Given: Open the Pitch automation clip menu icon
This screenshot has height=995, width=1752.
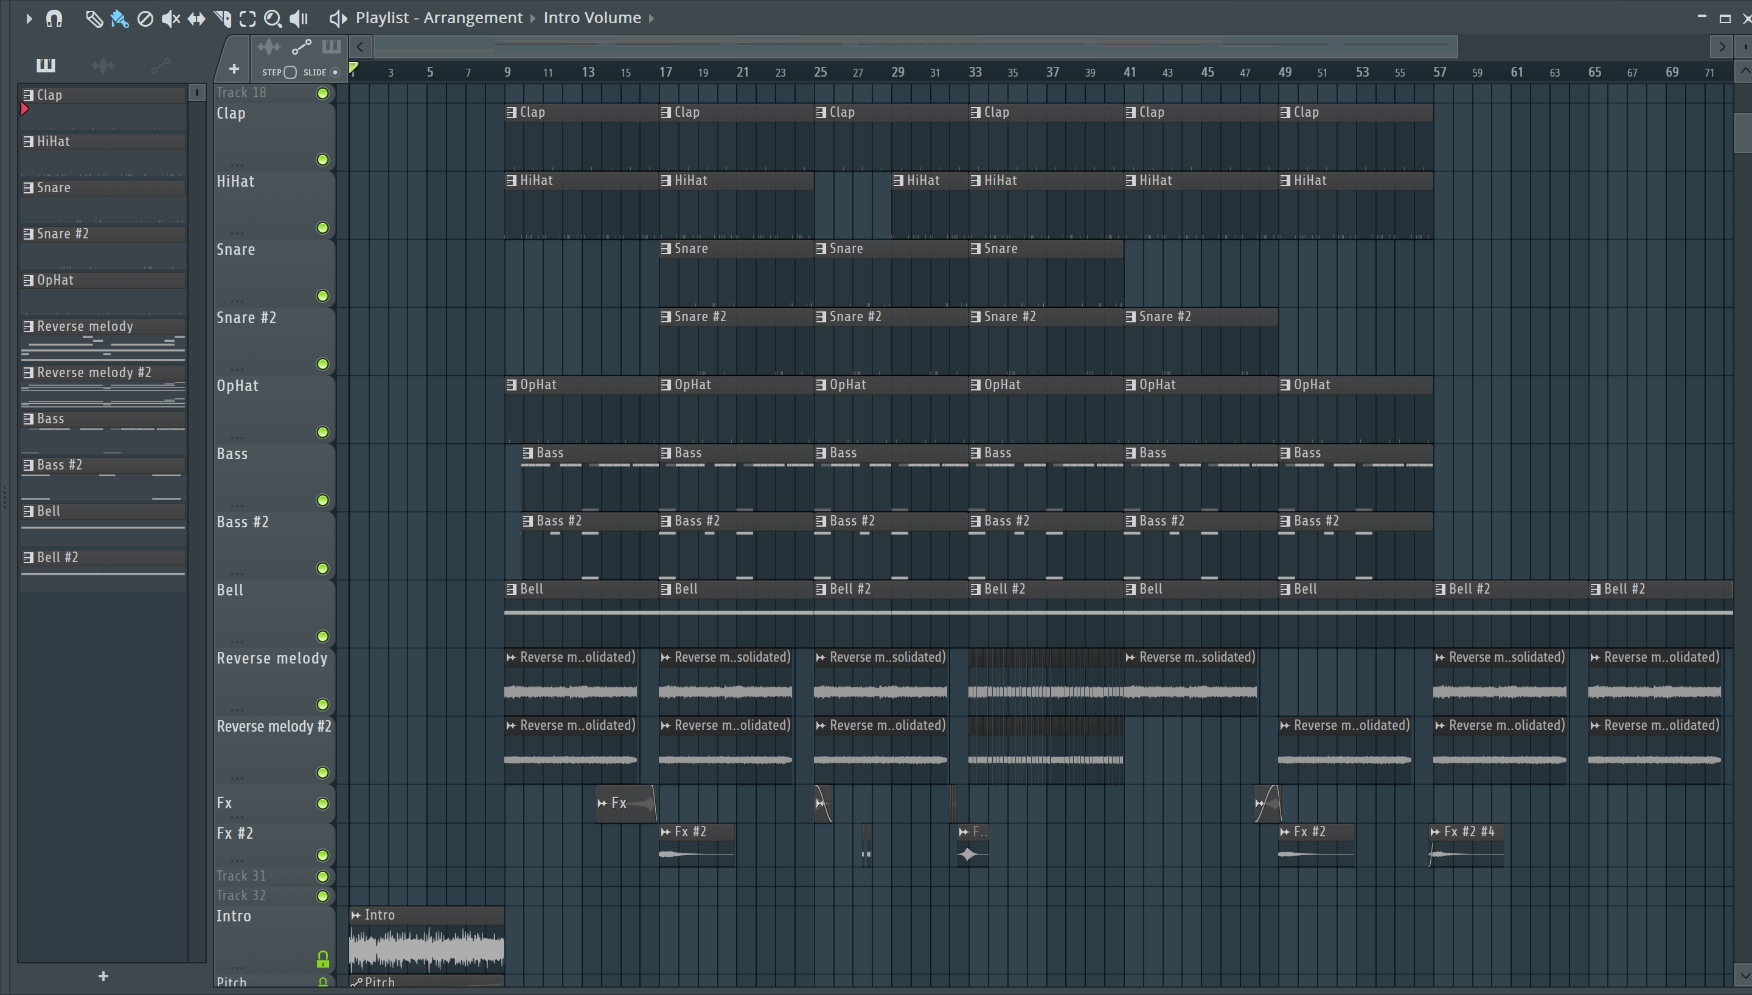Looking at the screenshot, I should [x=356, y=983].
